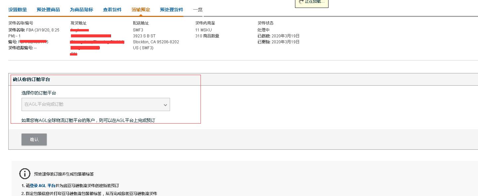Select the 查看货件 tab
Image resolution: width=478 pixels, height=196 pixels.
(x=112, y=10)
